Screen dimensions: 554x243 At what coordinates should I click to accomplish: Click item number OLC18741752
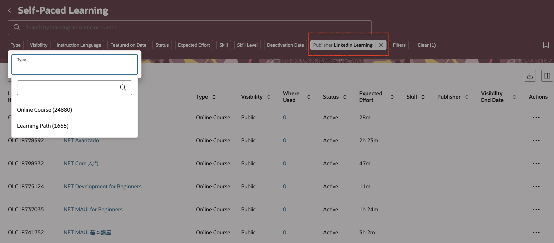(x=26, y=232)
